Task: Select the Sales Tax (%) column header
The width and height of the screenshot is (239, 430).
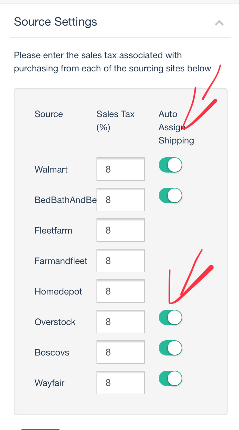Action: pyautogui.click(x=116, y=121)
